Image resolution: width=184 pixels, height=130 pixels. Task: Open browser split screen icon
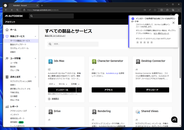tap(162, 10)
